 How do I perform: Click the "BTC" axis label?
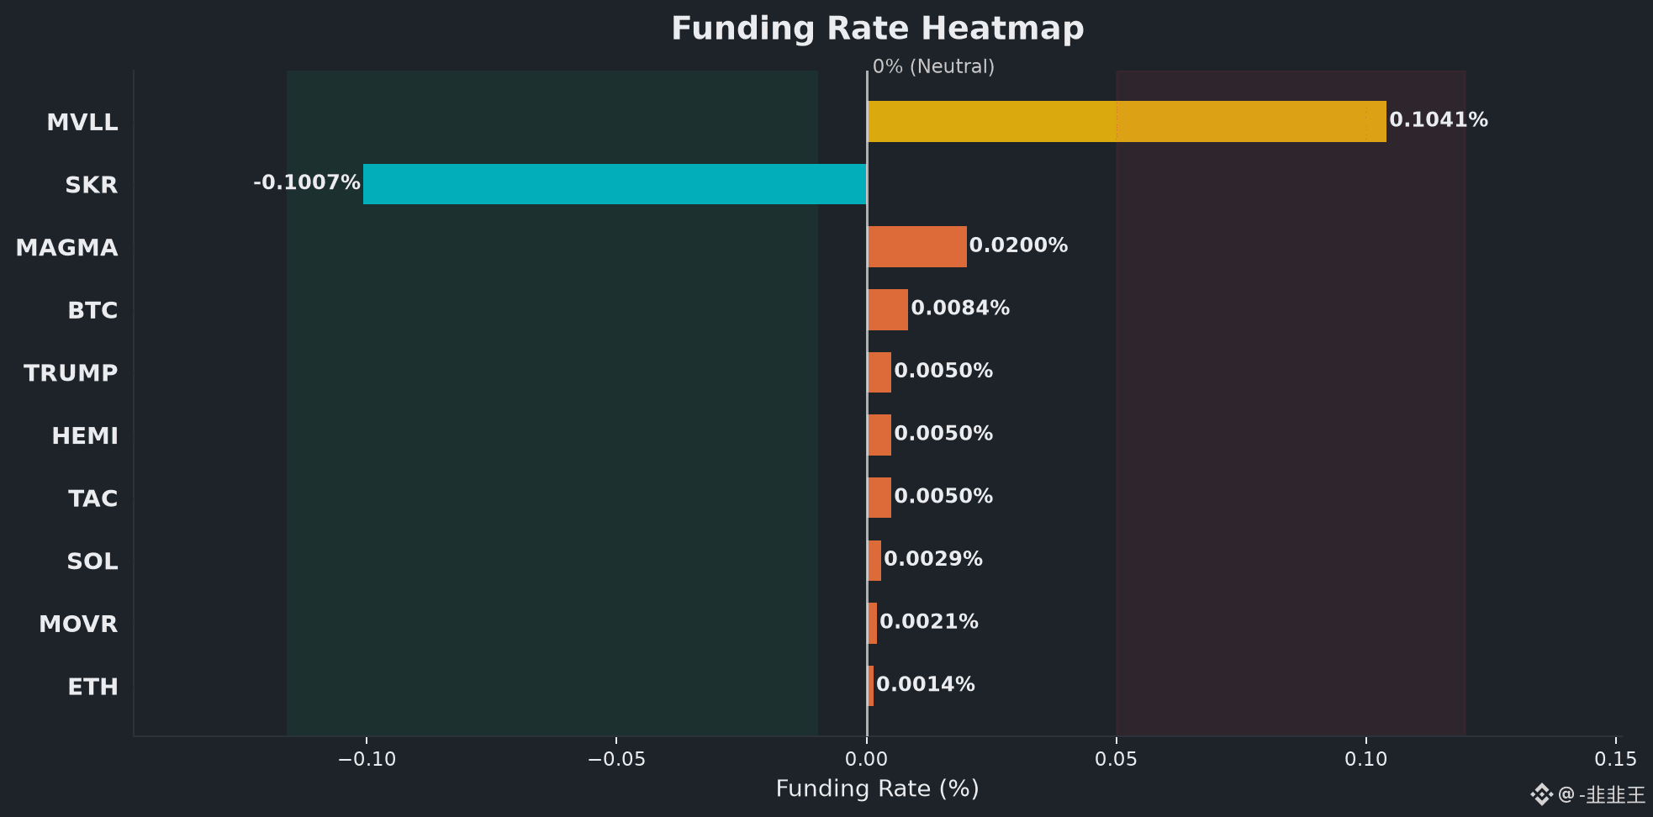pos(92,311)
